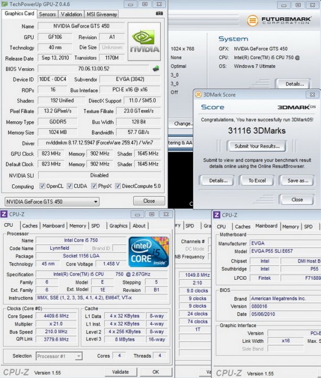Click the Intel Core i5 logo in CPU-Z
Image resolution: width=321 pixels, height=378 pixels.
(x=148, y=252)
